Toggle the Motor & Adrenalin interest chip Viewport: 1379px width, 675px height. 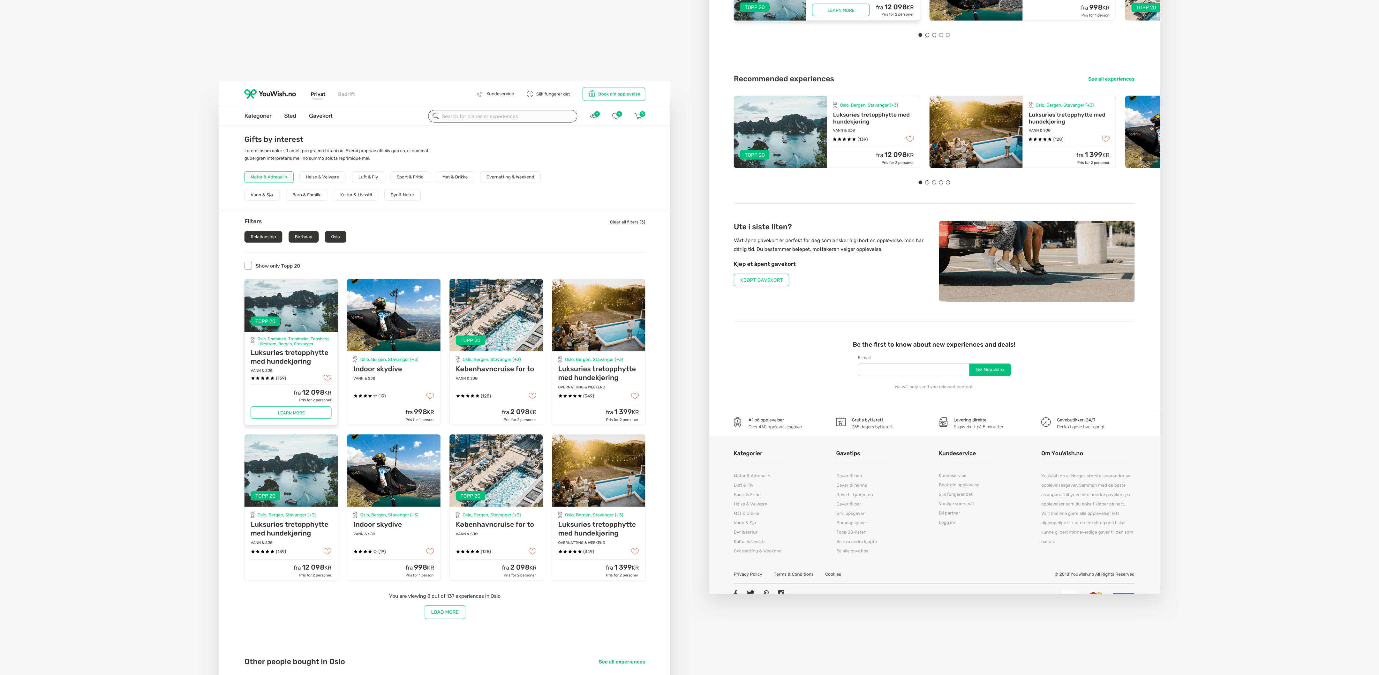click(269, 177)
